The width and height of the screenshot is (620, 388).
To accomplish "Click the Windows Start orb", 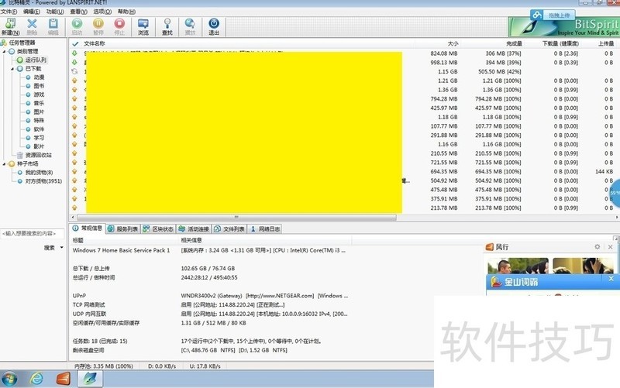I will point(9,379).
